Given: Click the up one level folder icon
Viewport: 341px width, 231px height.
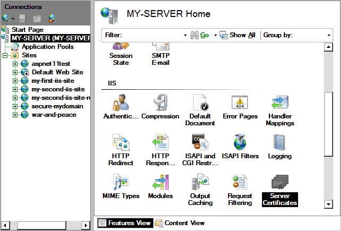Looking at the screenshot, I should (37, 19).
